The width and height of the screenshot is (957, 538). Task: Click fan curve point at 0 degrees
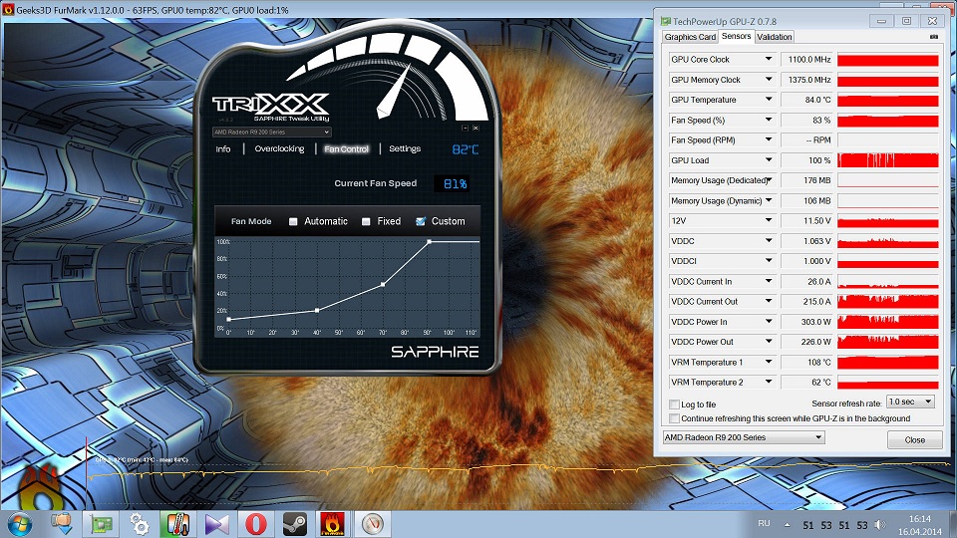(229, 319)
